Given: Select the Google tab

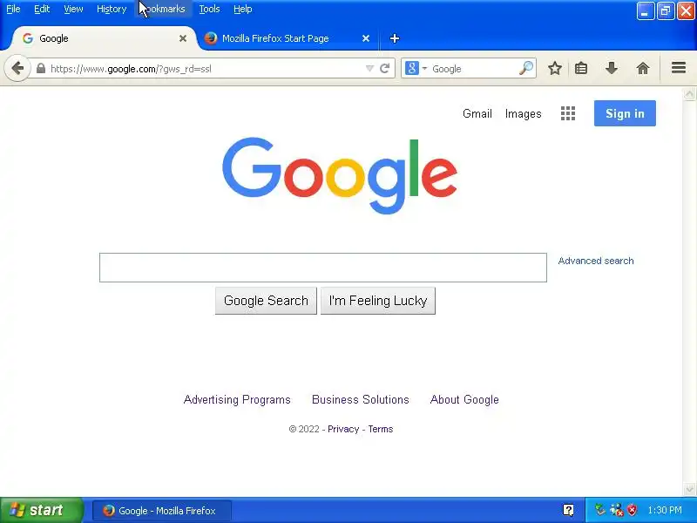Looking at the screenshot, I should [x=103, y=38].
